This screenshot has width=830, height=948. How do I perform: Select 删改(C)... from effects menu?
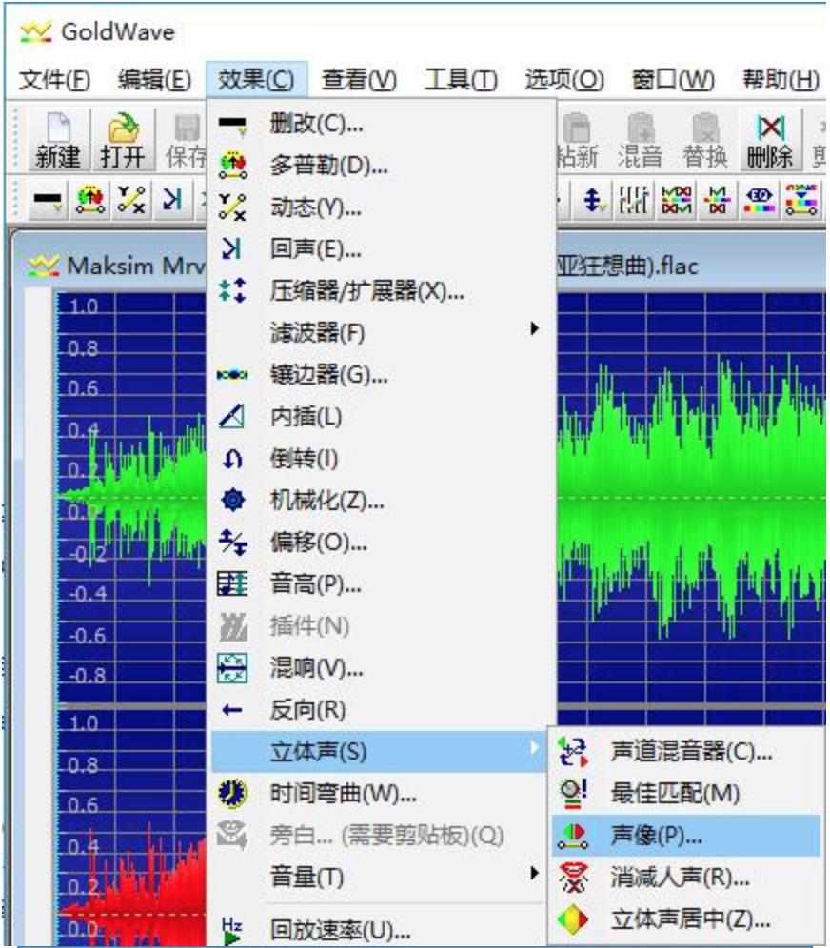point(381,124)
